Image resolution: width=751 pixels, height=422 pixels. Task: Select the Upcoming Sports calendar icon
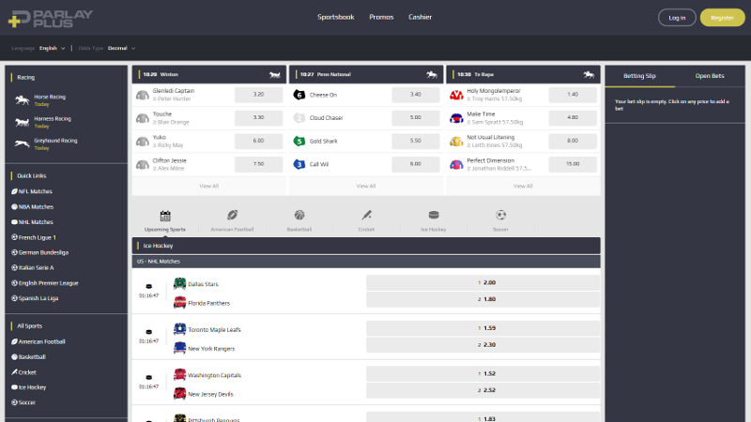[x=165, y=216]
